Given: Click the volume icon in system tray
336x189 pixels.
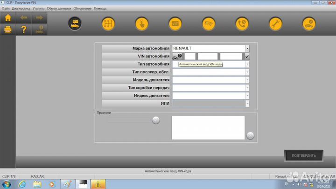Looking at the screenshot, I should pos(299,184).
